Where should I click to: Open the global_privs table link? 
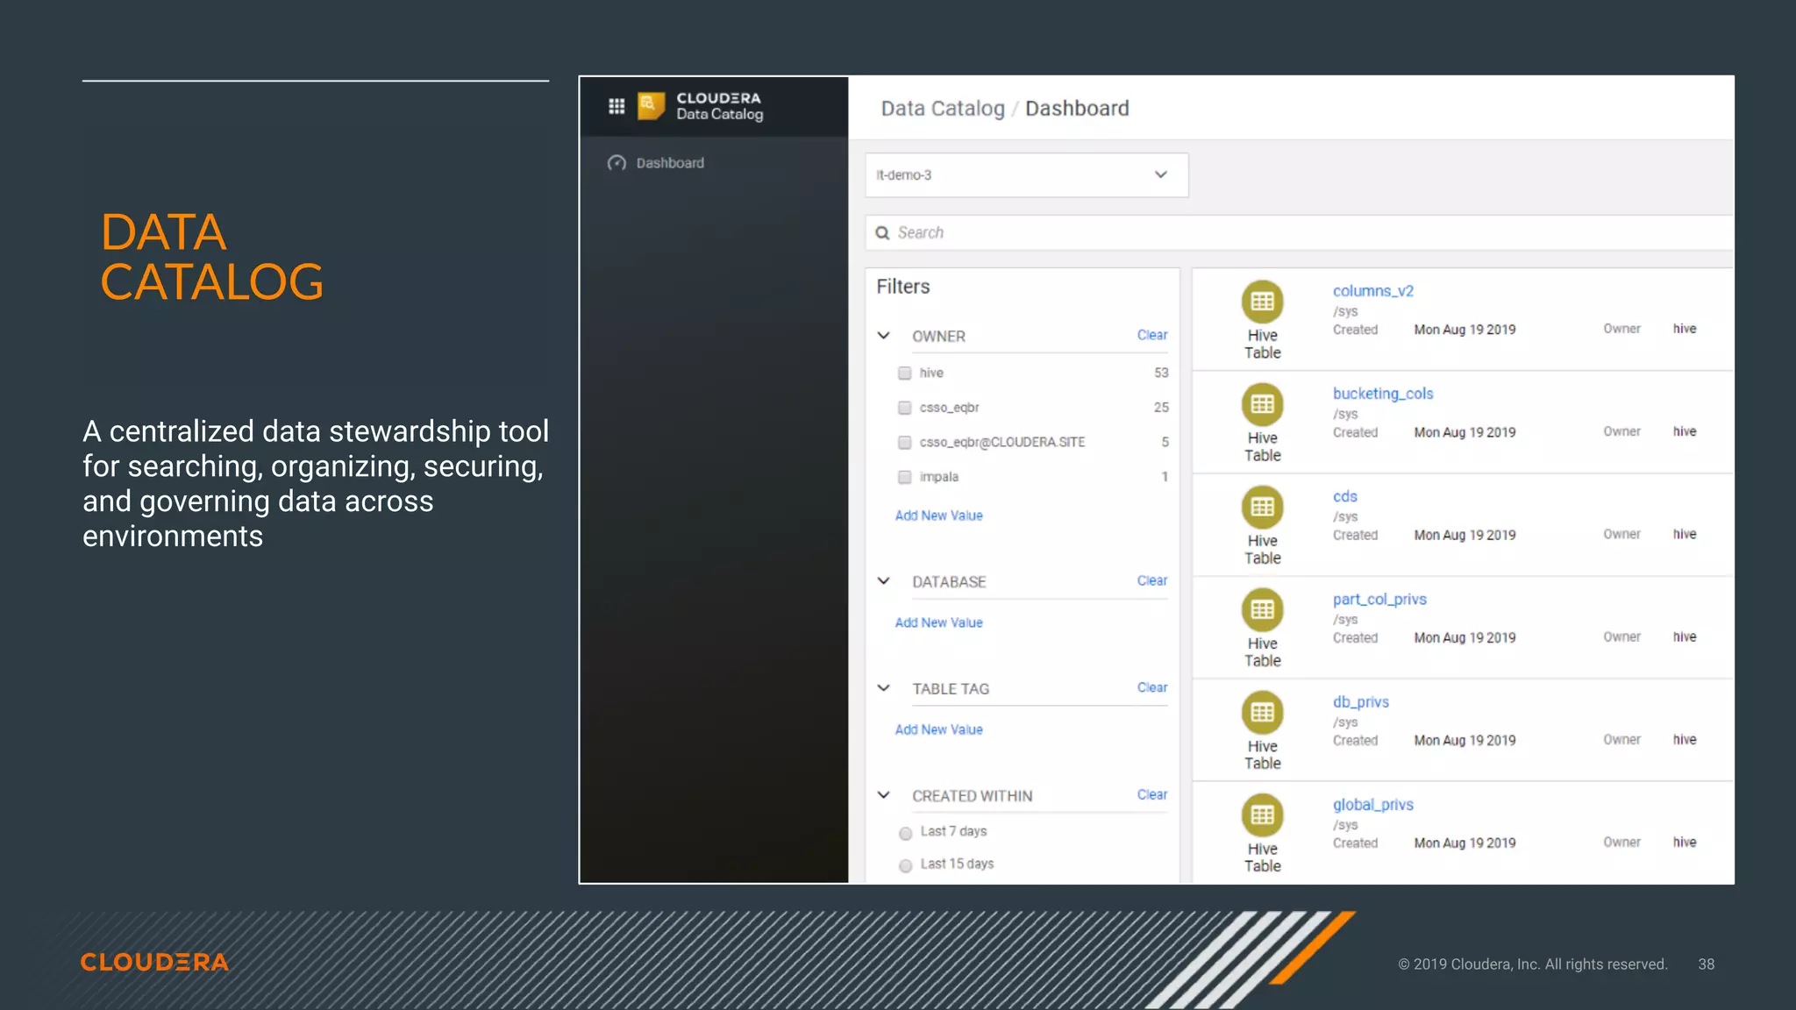pos(1373,804)
